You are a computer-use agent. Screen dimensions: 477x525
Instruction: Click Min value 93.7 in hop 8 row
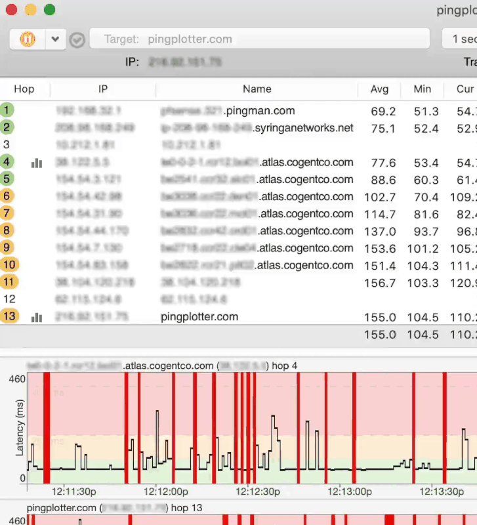coord(426,232)
